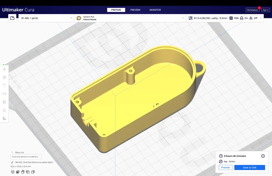Open the Marketplace
This screenshot has width=272, height=176.
coord(252,10)
